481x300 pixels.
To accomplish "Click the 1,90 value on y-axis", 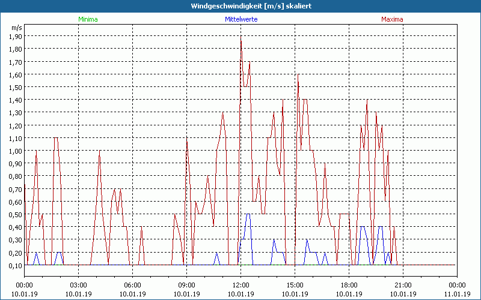I will (16, 35).
